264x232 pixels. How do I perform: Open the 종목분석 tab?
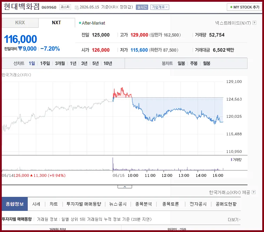tap(144, 204)
